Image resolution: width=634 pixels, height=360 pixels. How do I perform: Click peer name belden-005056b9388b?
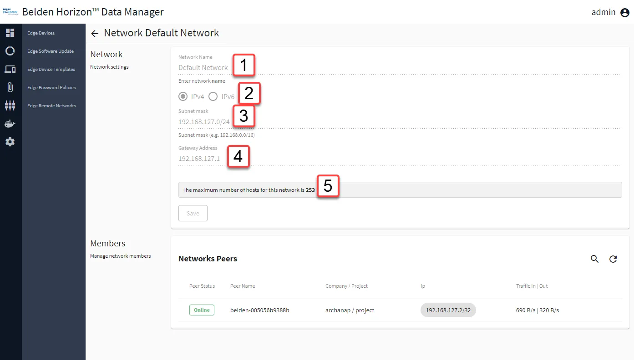[260, 310]
